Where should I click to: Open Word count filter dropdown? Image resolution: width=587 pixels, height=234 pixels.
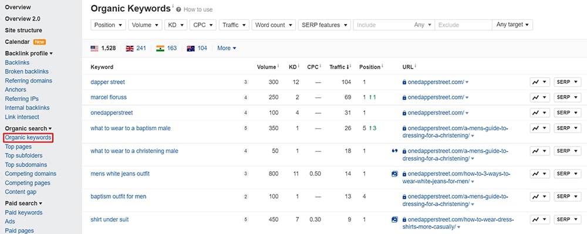click(274, 25)
